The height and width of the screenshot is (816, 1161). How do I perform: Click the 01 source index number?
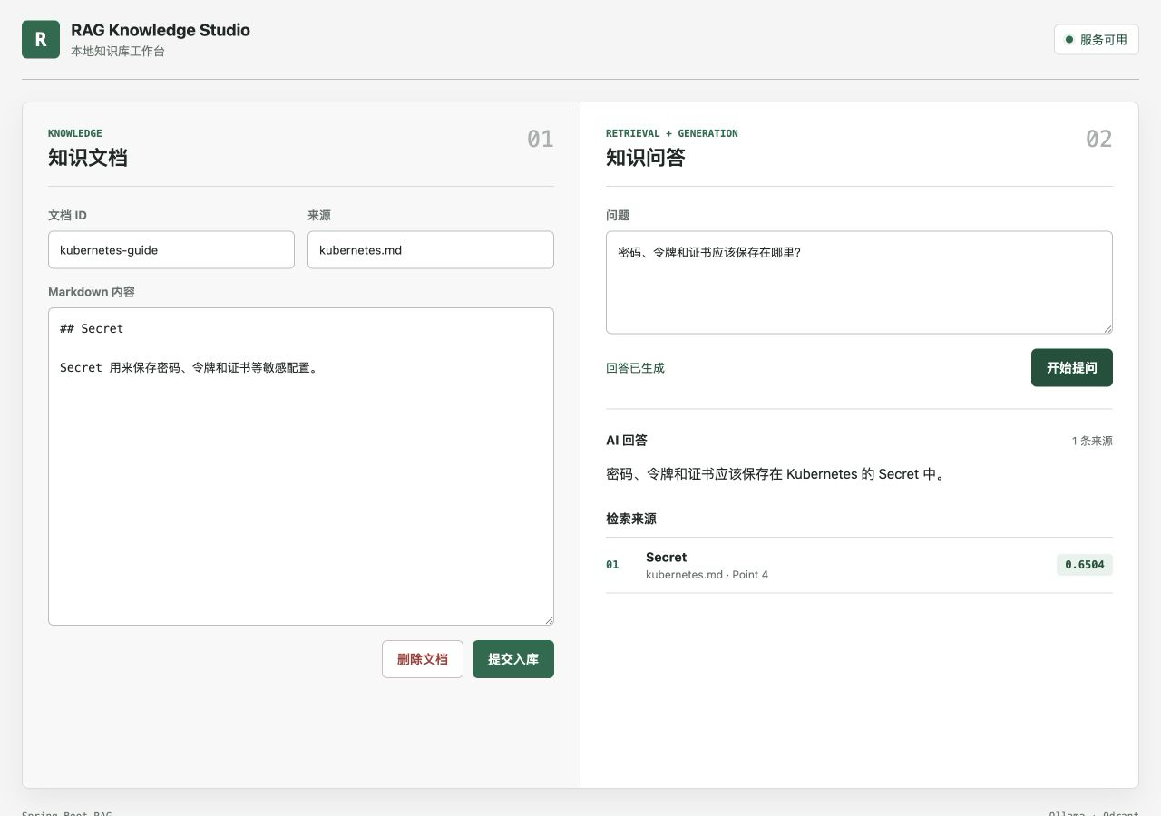point(612,565)
